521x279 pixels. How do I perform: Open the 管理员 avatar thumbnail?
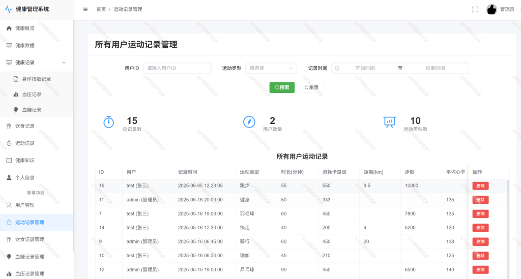[x=491, y=9]
